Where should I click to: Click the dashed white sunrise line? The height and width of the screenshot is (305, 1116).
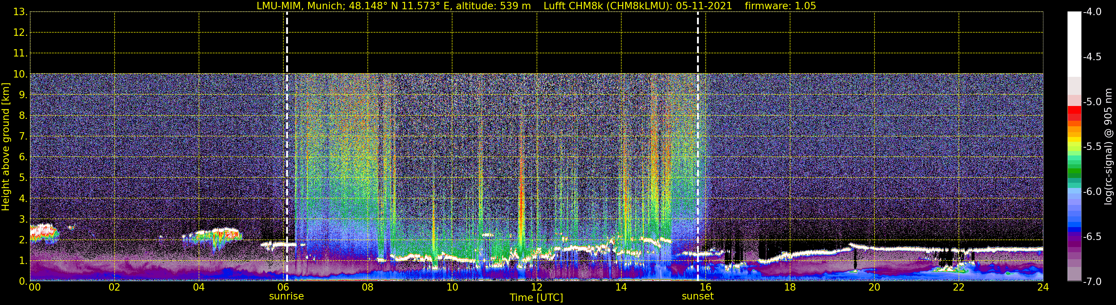coord(287,147)
